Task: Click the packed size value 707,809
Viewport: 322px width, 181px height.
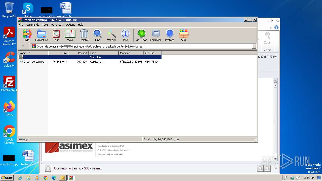Action: (x=82, y=62)
